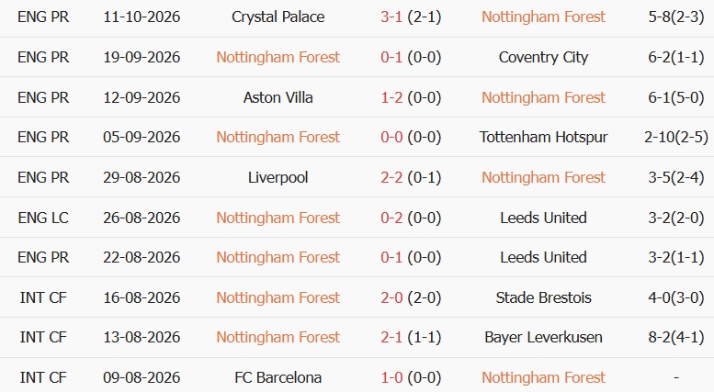
Task: Click the FC Barcelona team name
Action: point(278,377)
